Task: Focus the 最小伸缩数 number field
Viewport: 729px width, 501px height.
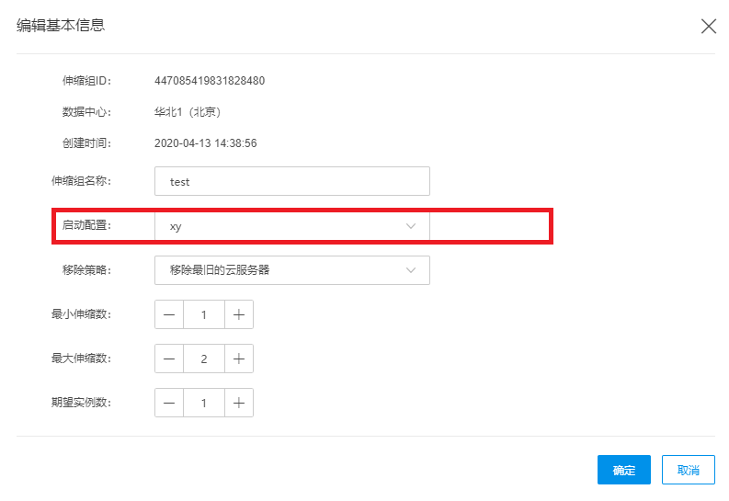Action: point(203,314)
